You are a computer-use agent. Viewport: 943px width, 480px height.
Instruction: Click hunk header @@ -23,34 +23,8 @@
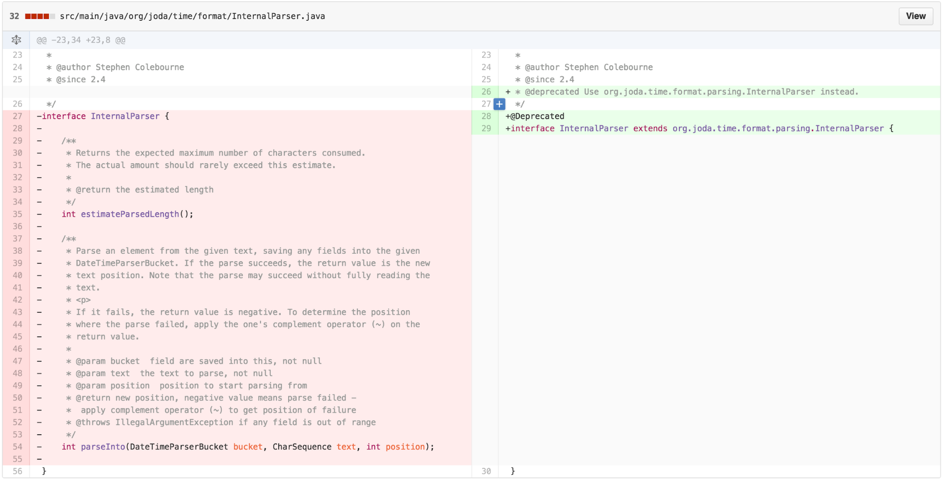coord(81,40)
